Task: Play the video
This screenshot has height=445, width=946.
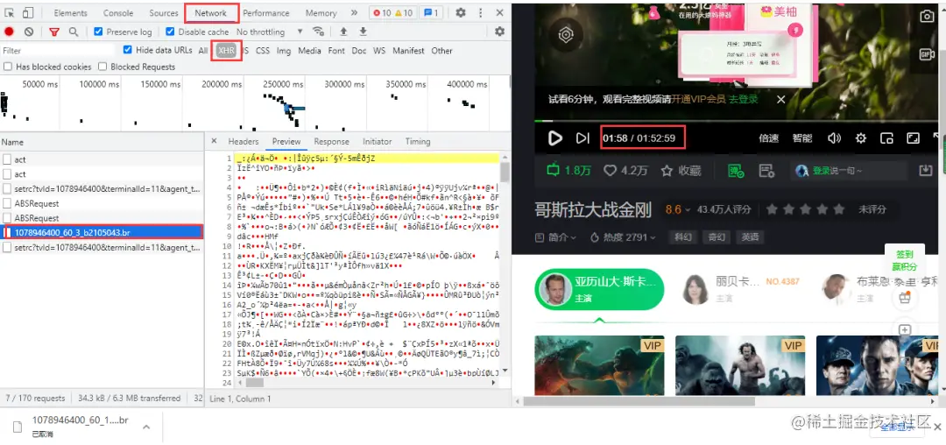Action: 554,138
